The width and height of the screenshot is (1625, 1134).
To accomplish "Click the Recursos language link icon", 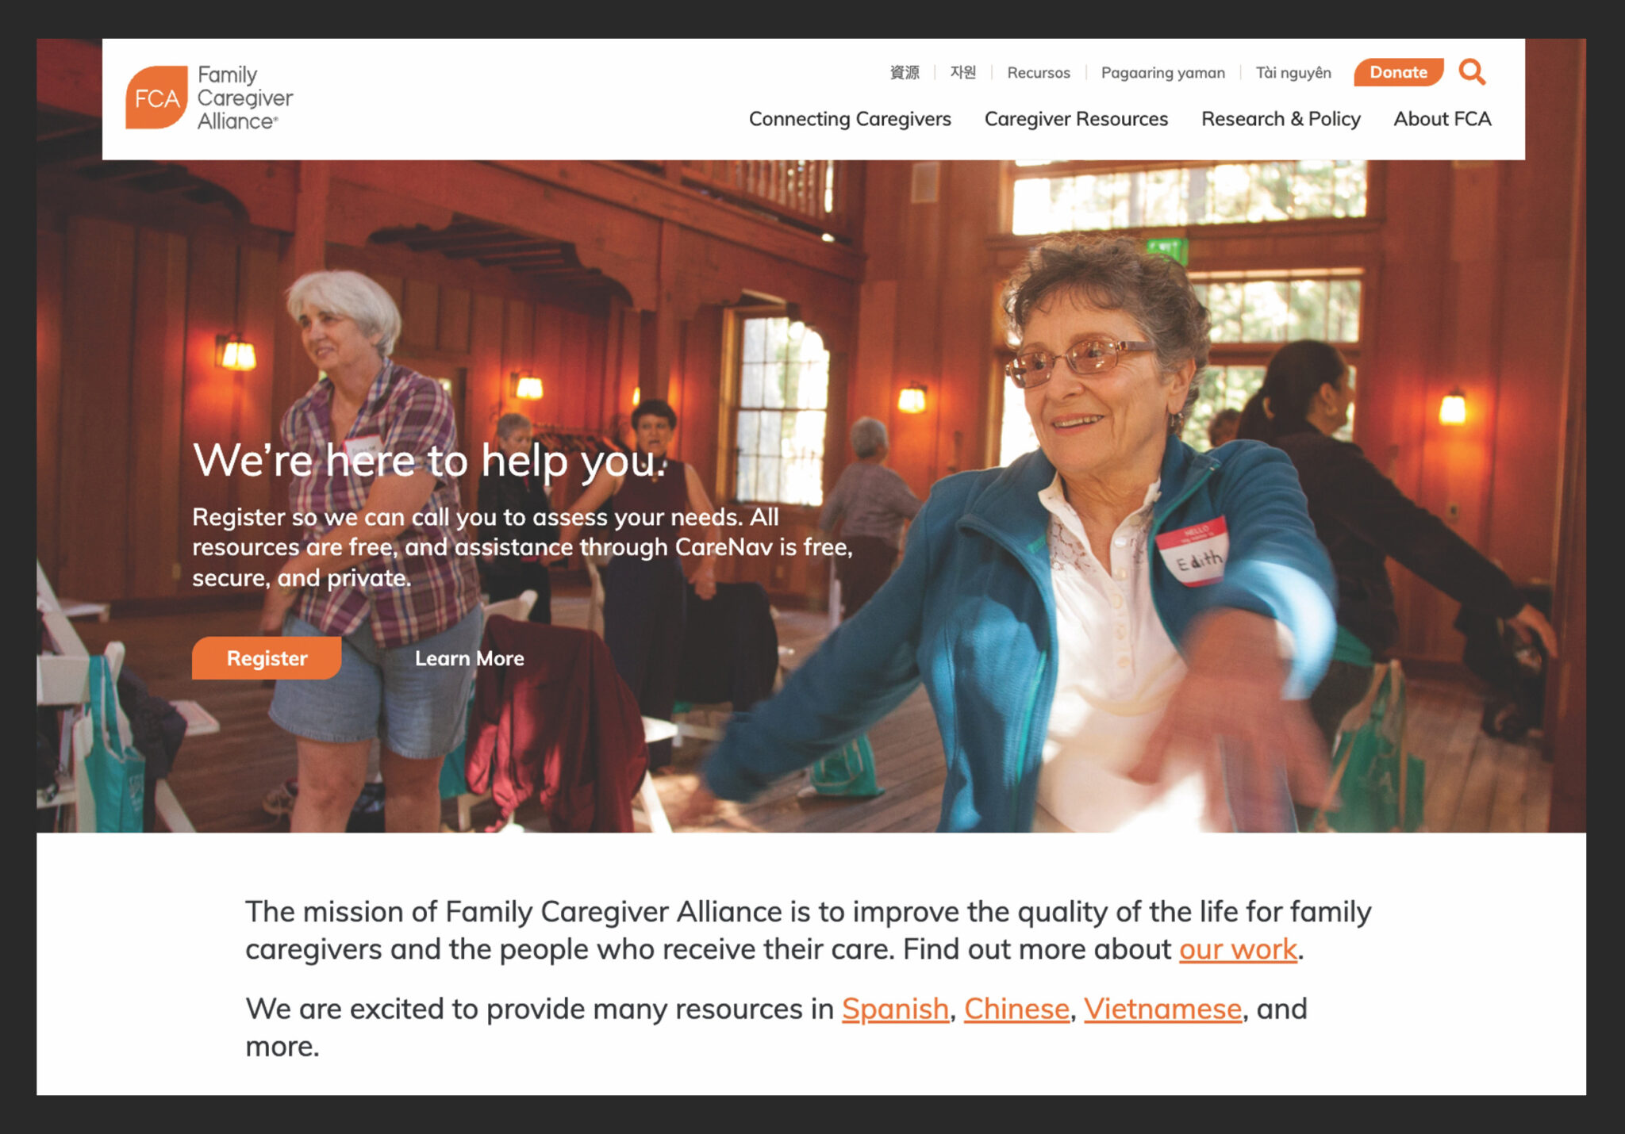I will [1036, 71].
